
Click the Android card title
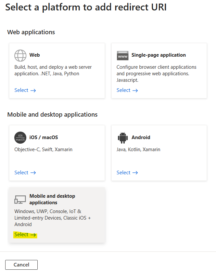pos(141,137)
